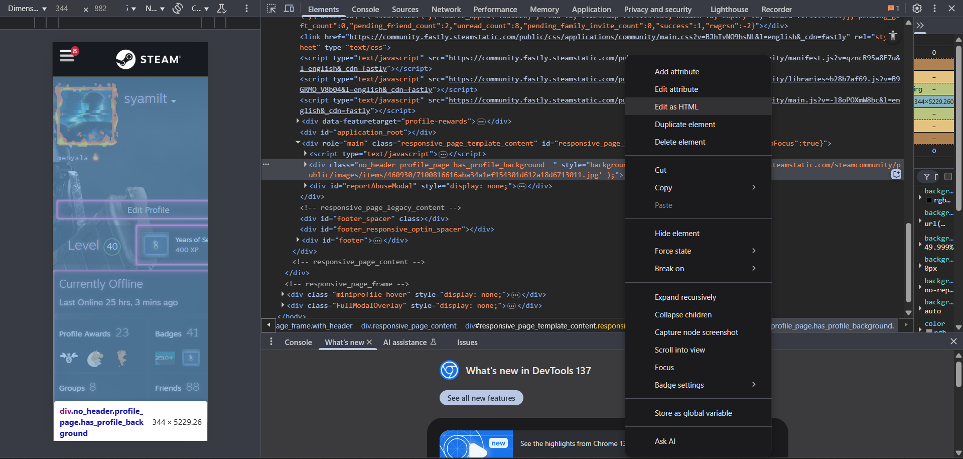
Task: Open Customize and control DevTools menu
Action: 934,9
